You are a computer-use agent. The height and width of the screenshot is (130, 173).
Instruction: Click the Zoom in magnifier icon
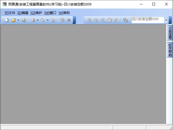[89, 20]
